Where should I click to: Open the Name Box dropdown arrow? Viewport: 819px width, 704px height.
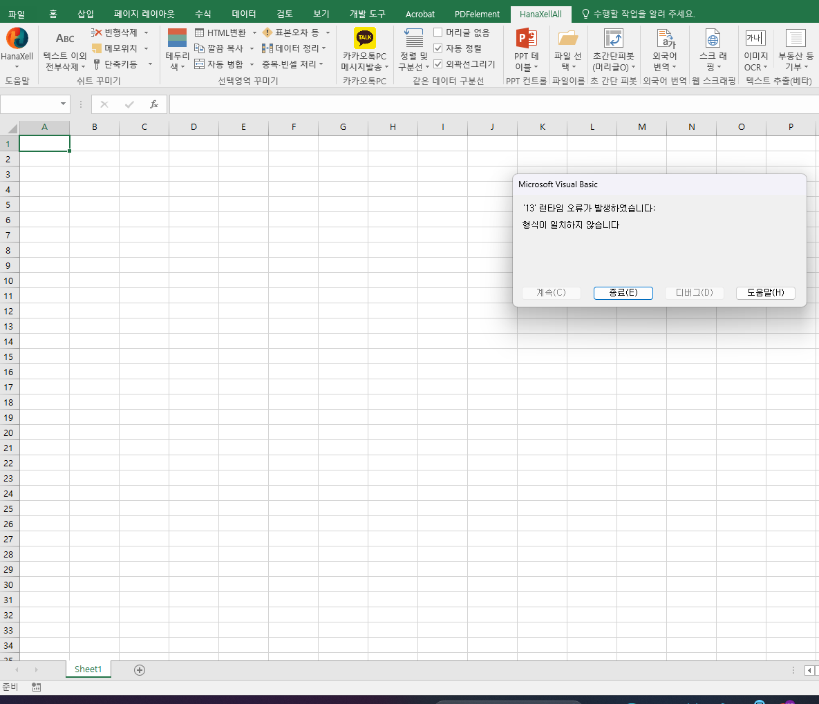[x=64, y=104]
